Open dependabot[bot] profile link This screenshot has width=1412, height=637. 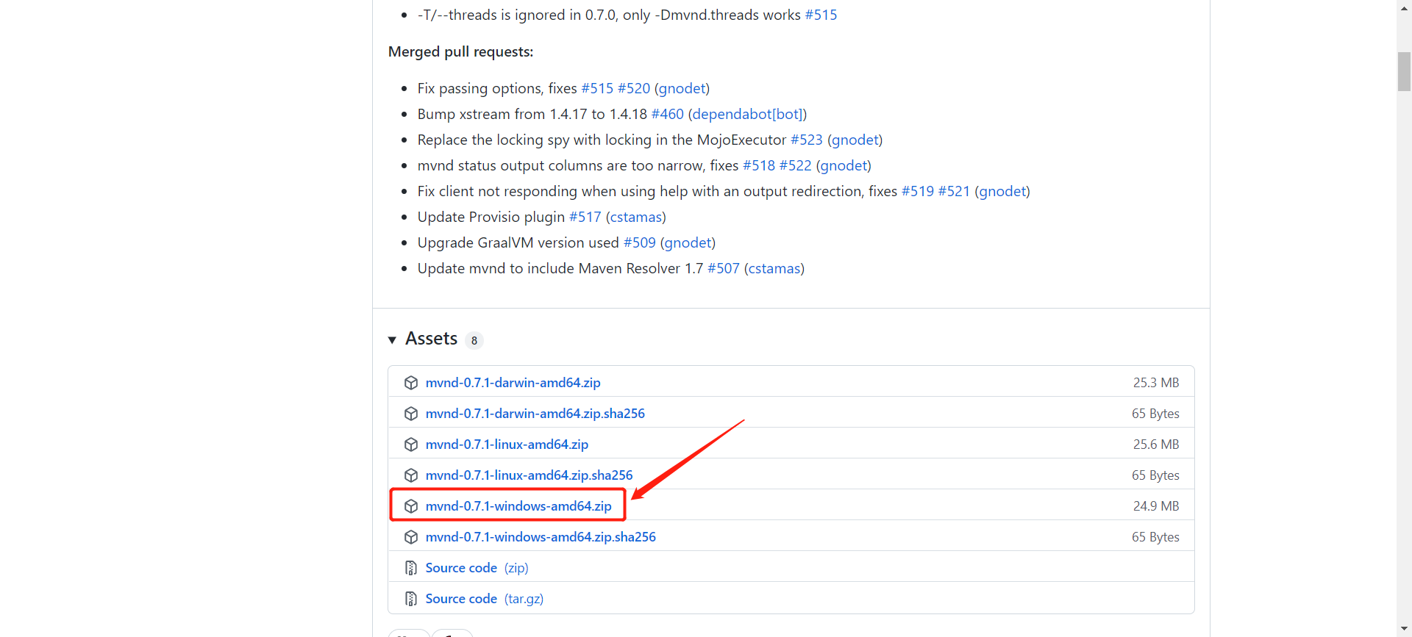coord(747,114)
